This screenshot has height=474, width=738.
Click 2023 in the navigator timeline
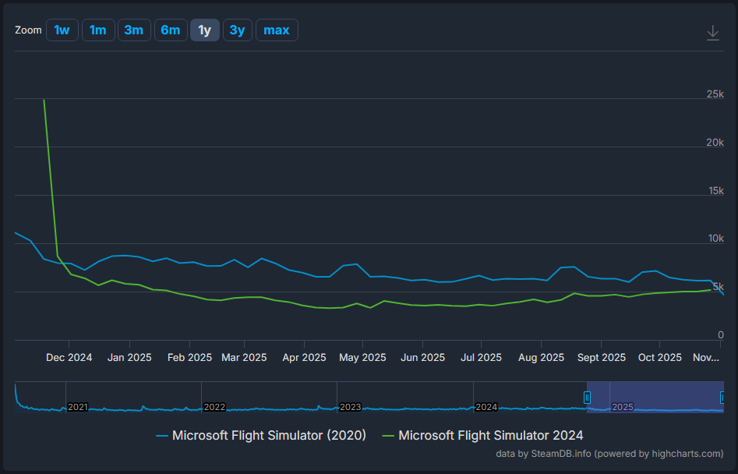[x=350, y=407]
